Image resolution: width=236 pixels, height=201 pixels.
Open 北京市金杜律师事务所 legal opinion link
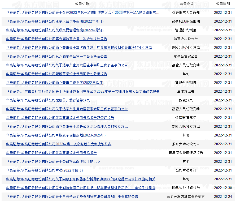tap(83, 91)
